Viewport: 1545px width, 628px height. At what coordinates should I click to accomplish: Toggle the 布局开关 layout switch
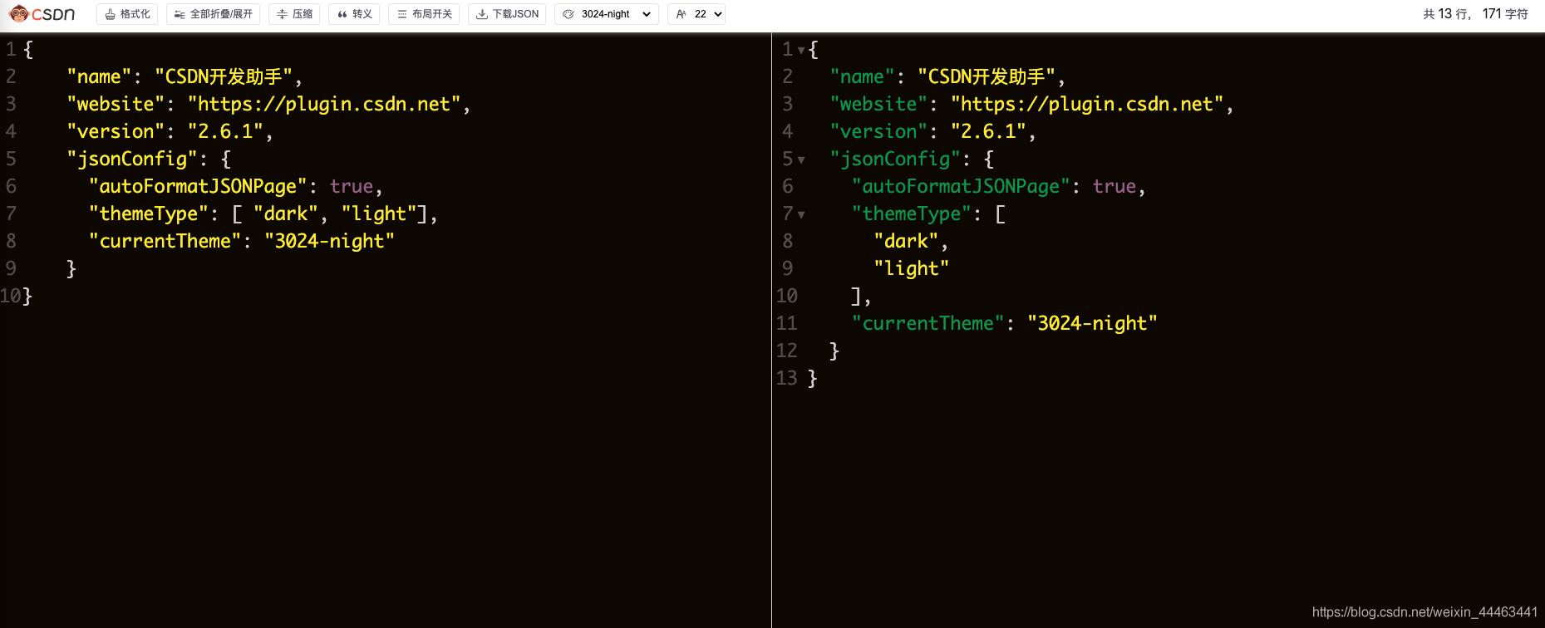coord(424,14)
